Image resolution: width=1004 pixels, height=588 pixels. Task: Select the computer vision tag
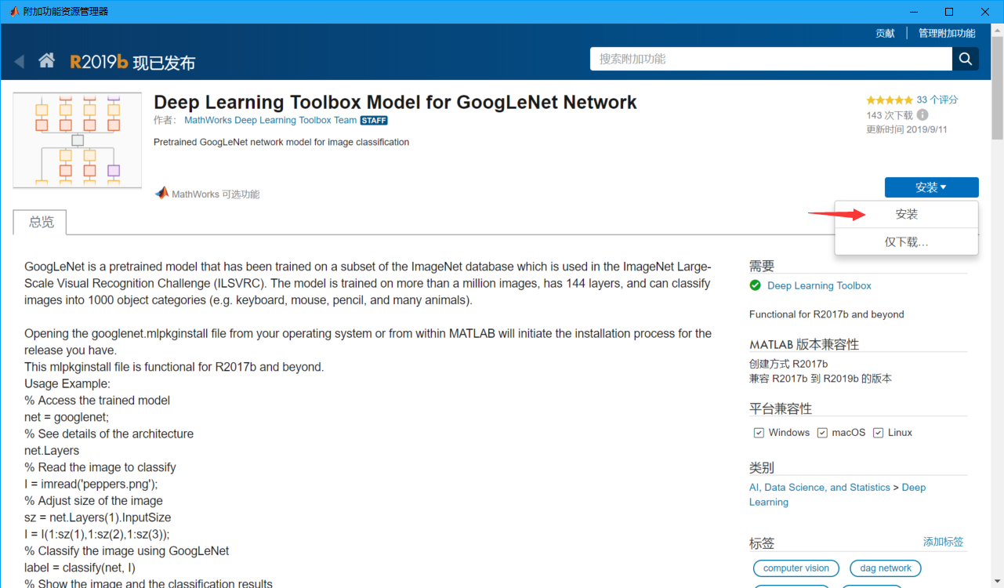point(796,568)
